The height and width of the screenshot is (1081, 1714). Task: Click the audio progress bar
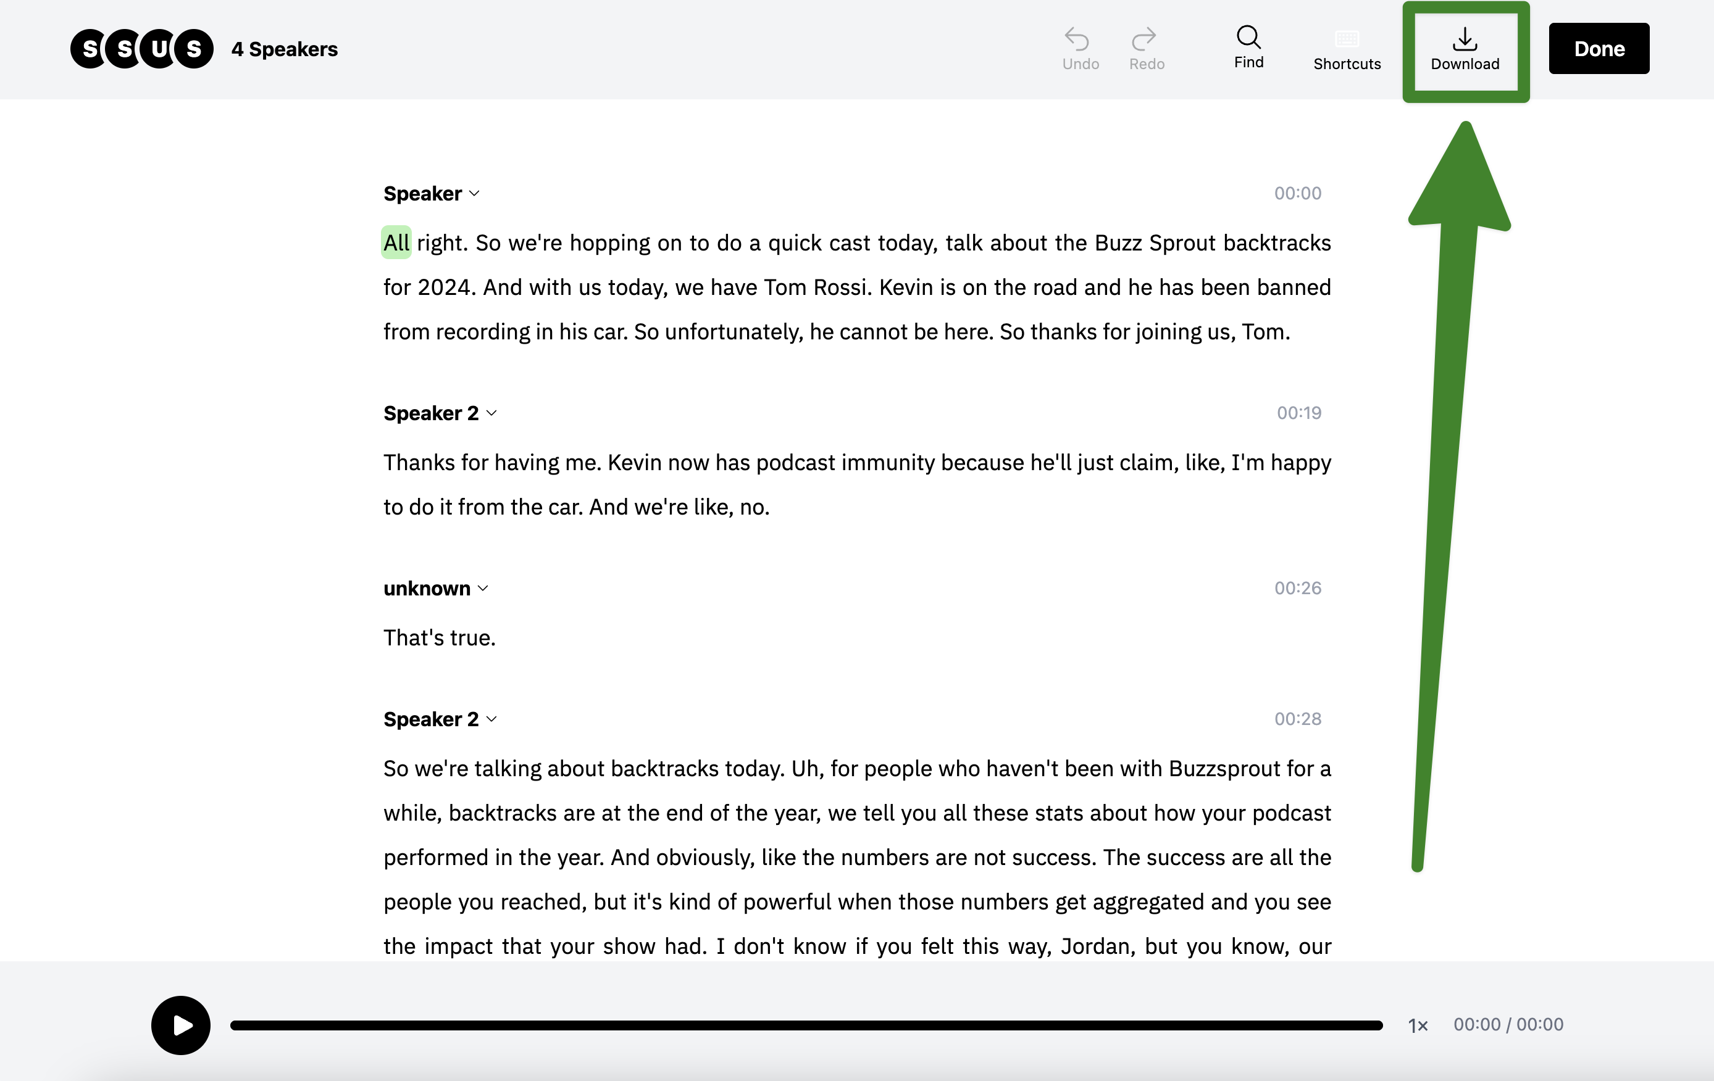806,1025
